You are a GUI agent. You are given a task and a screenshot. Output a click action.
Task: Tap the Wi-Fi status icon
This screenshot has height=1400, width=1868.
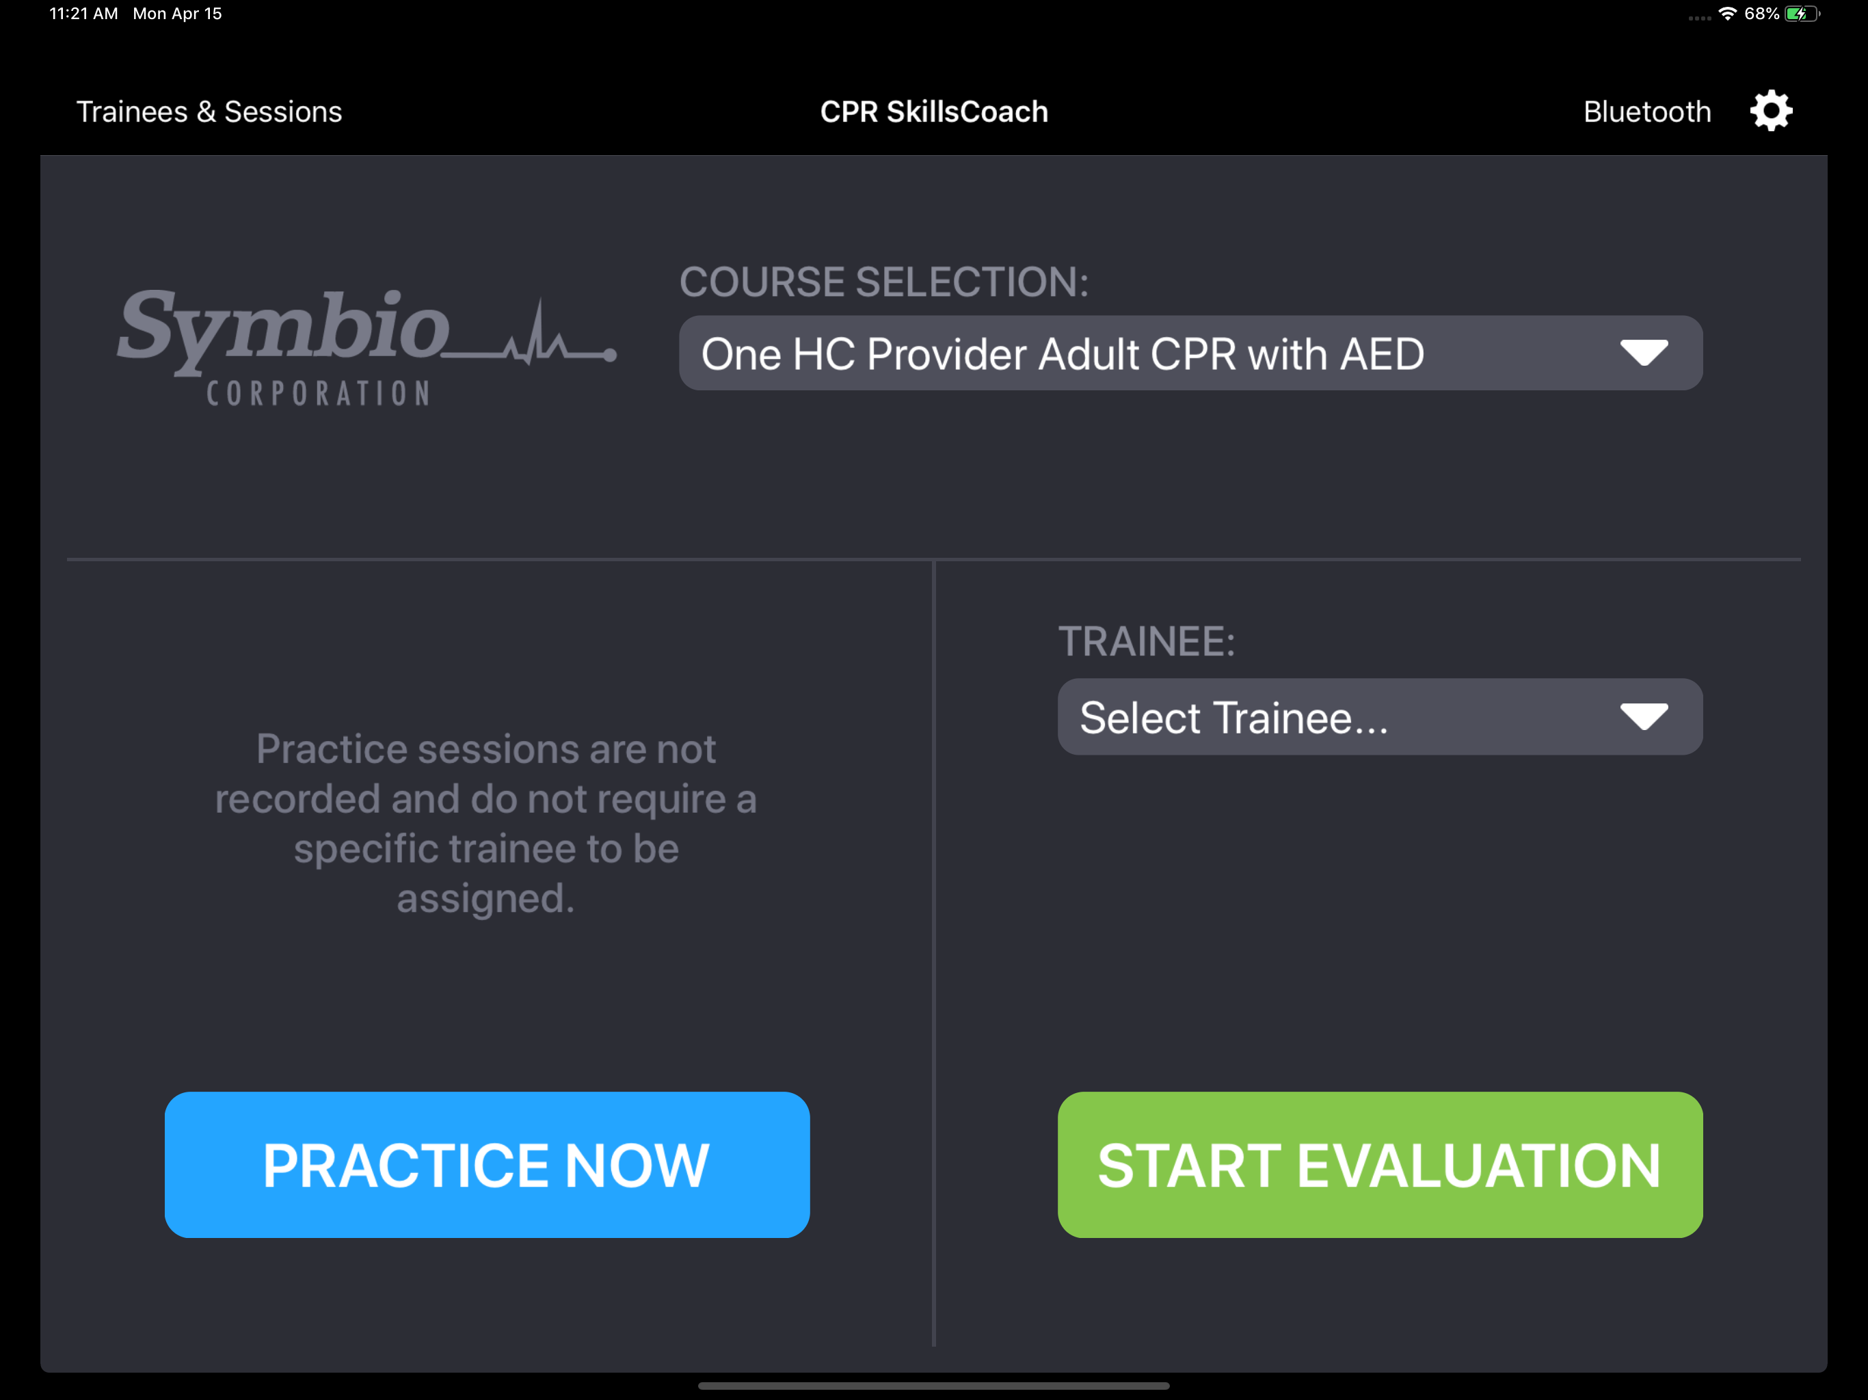1727,14
